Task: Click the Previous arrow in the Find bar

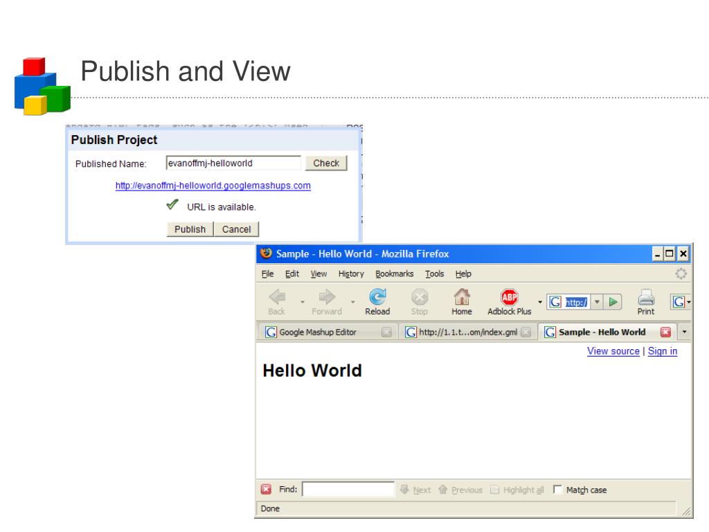Action: tap(442, 490)
